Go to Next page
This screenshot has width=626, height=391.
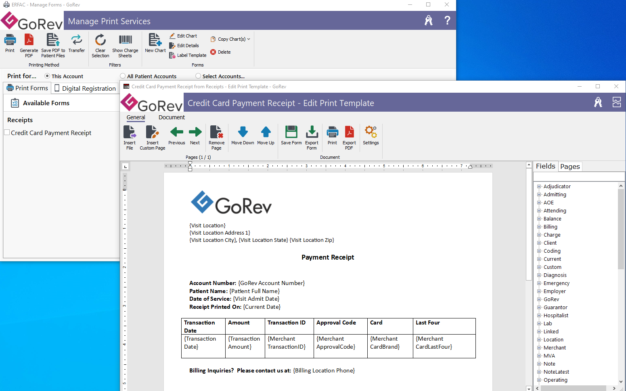tap(195, 135)
